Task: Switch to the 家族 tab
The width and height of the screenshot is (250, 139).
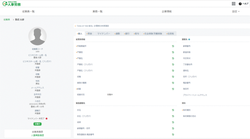Action: [x=89, y=34]
